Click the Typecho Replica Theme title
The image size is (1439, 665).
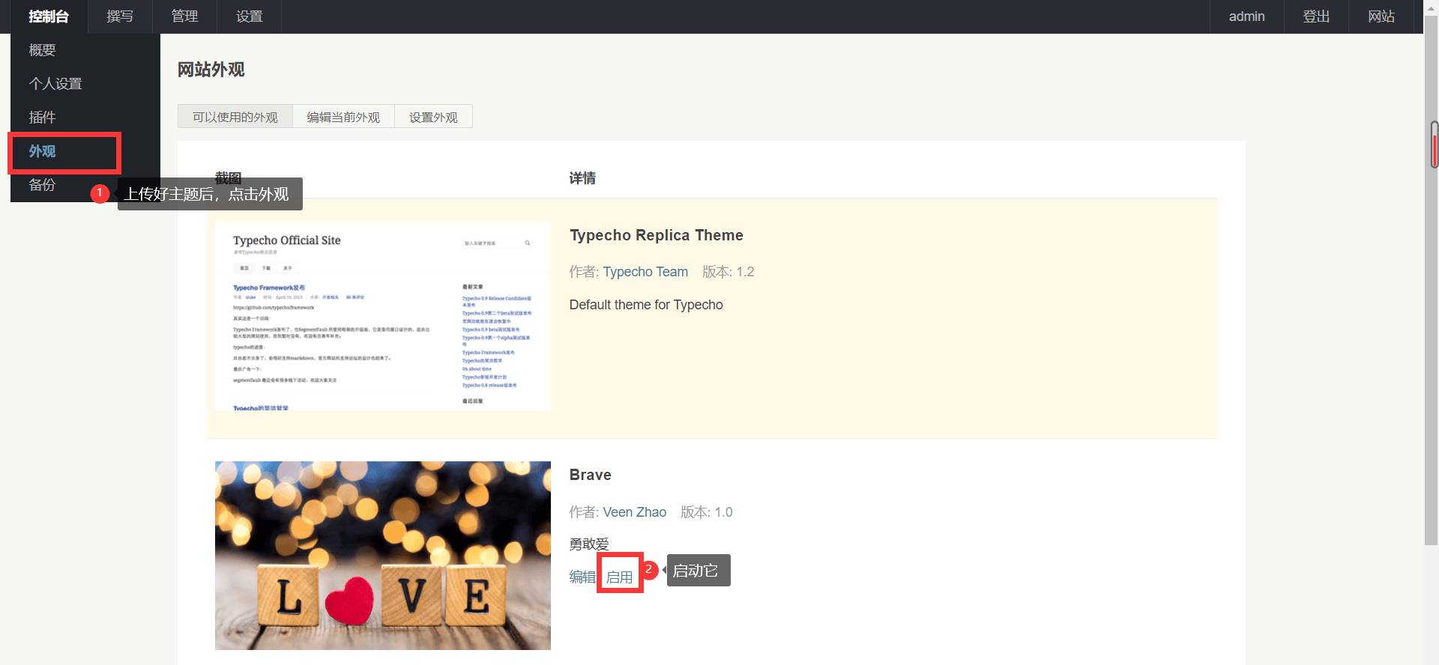coord(657,235)
